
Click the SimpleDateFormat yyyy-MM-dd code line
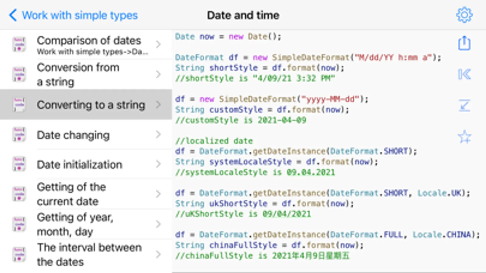click(x=271, y=99)
